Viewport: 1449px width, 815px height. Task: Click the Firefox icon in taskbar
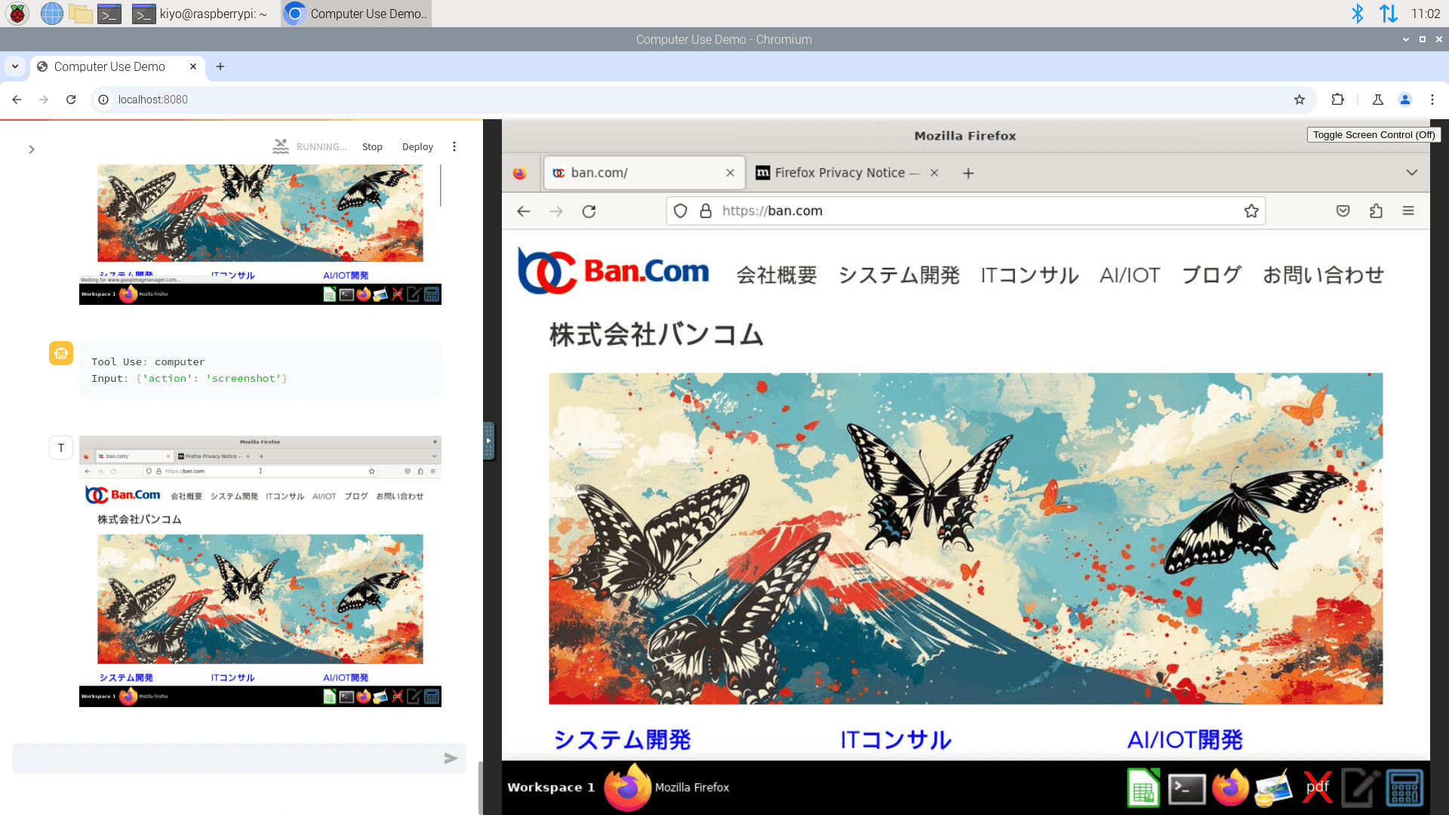[1231, 787]
